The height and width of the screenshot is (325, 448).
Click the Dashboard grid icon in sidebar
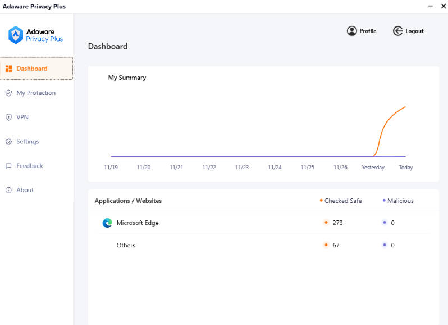9,69
